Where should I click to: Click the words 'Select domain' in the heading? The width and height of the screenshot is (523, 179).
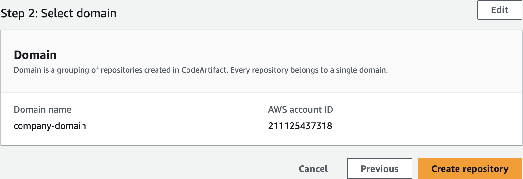click(x=79, y=13)
